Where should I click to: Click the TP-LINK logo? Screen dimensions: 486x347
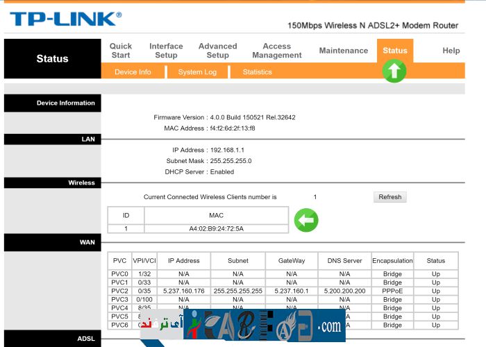point(65,19)
